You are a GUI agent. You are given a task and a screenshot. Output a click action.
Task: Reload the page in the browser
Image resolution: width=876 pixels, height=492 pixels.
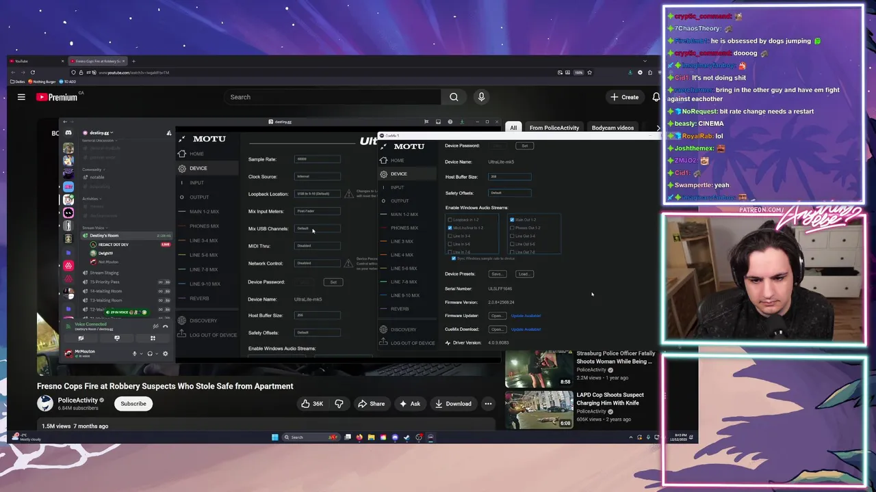pos(32,72)
